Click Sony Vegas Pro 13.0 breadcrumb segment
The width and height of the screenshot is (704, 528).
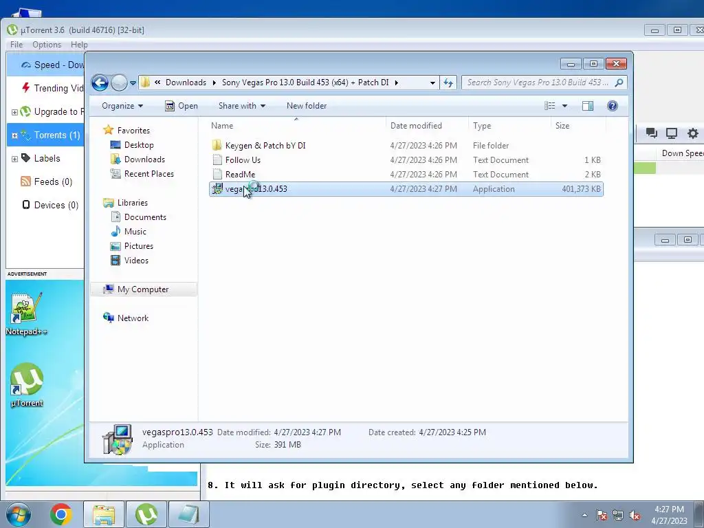coord(305,82)
